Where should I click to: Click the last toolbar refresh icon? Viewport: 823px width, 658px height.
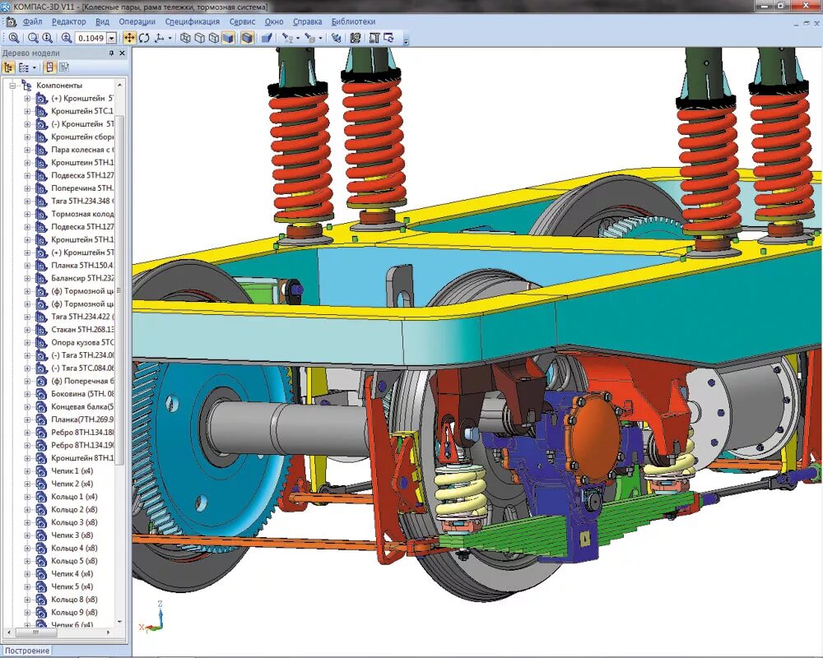pyautogui.click(x=389, y=38)
